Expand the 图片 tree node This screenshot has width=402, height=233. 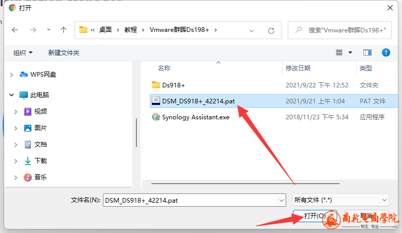[x=15, y=128]
